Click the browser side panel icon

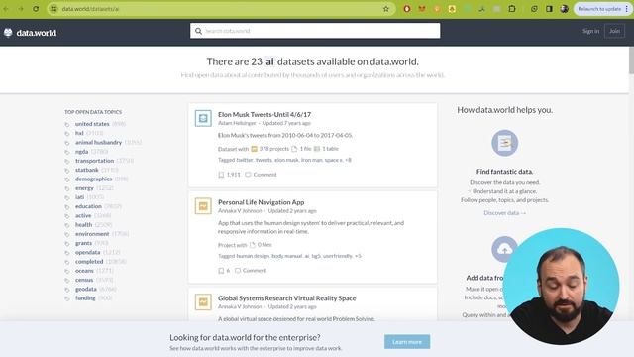(x=549, y=9)
